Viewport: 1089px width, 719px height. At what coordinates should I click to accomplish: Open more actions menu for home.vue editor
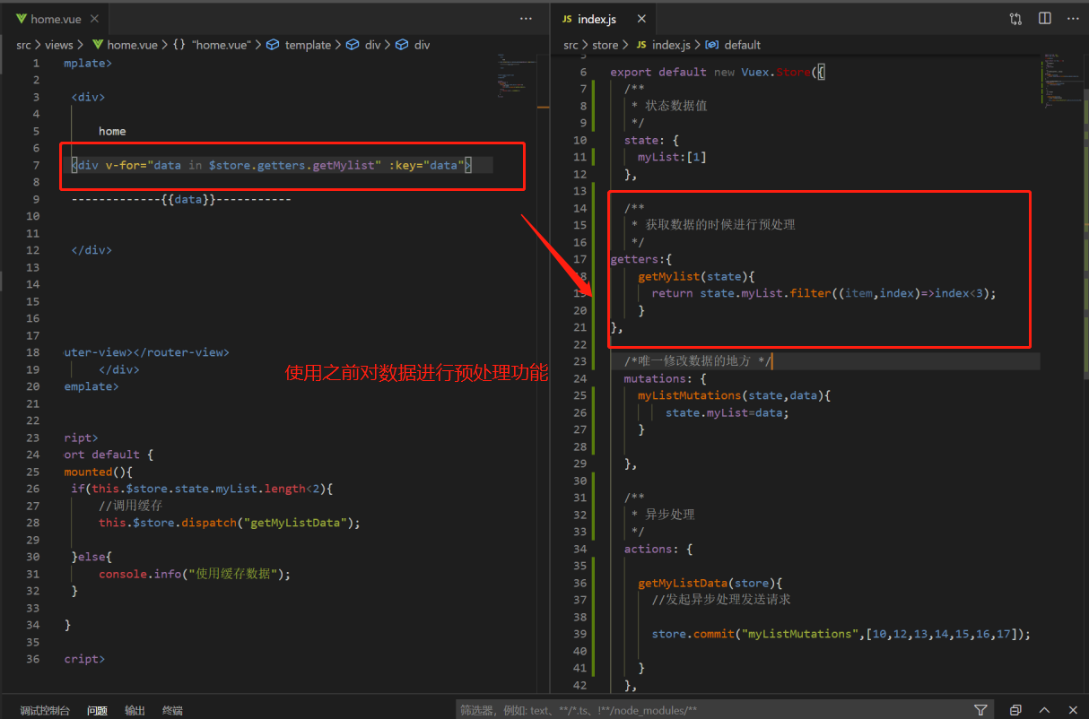click(526, 18)
